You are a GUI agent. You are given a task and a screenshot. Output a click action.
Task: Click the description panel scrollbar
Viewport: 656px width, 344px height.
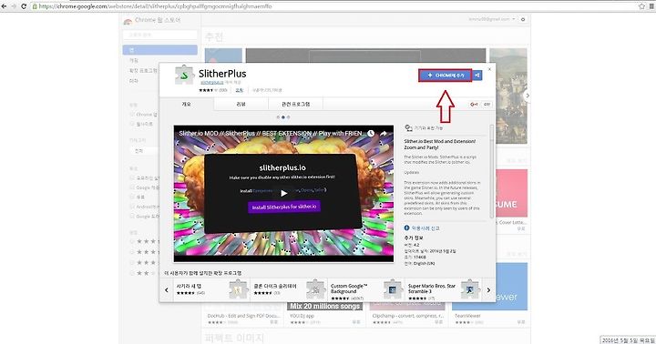pos(492,171)
